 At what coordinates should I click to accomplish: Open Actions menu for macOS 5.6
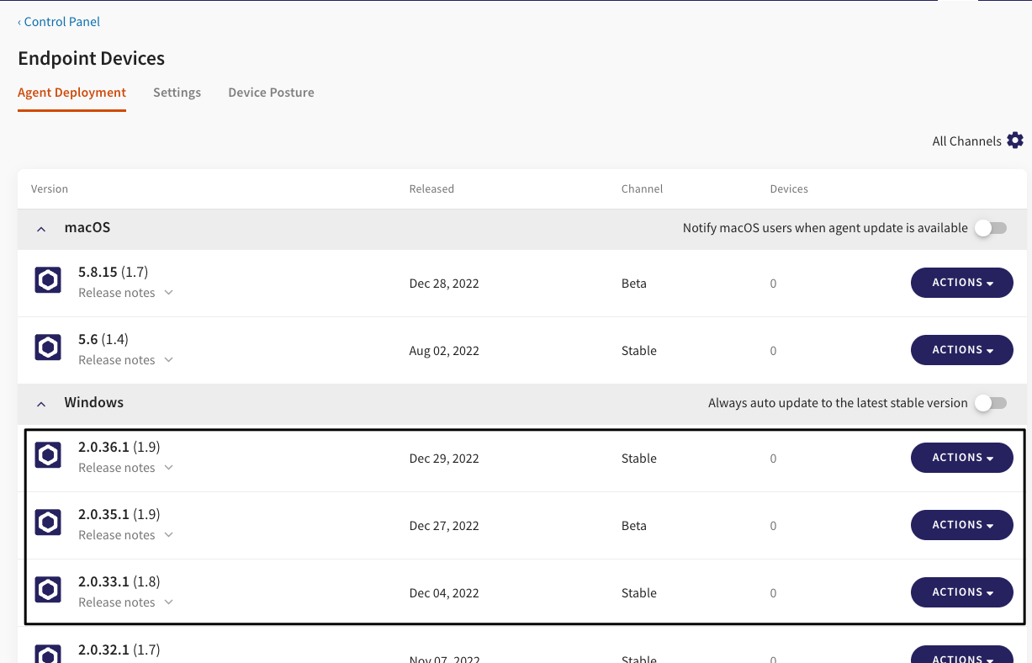[961, 350]
